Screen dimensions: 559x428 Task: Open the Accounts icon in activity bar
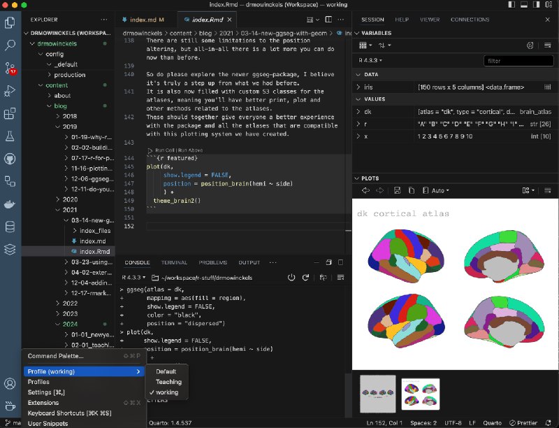point(10,384)
